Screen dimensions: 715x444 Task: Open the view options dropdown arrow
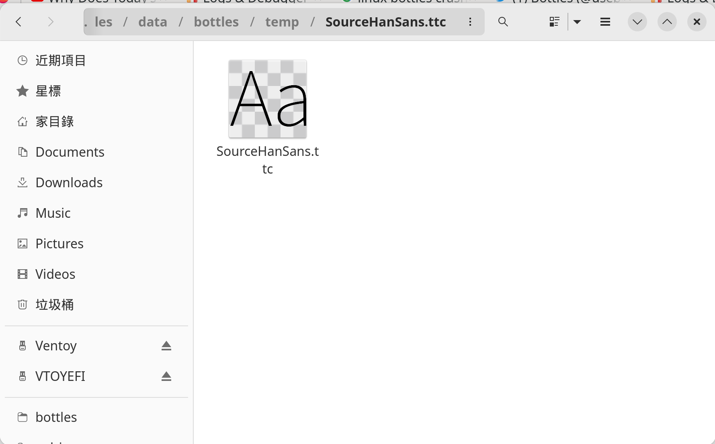click(x=578, y=22)
